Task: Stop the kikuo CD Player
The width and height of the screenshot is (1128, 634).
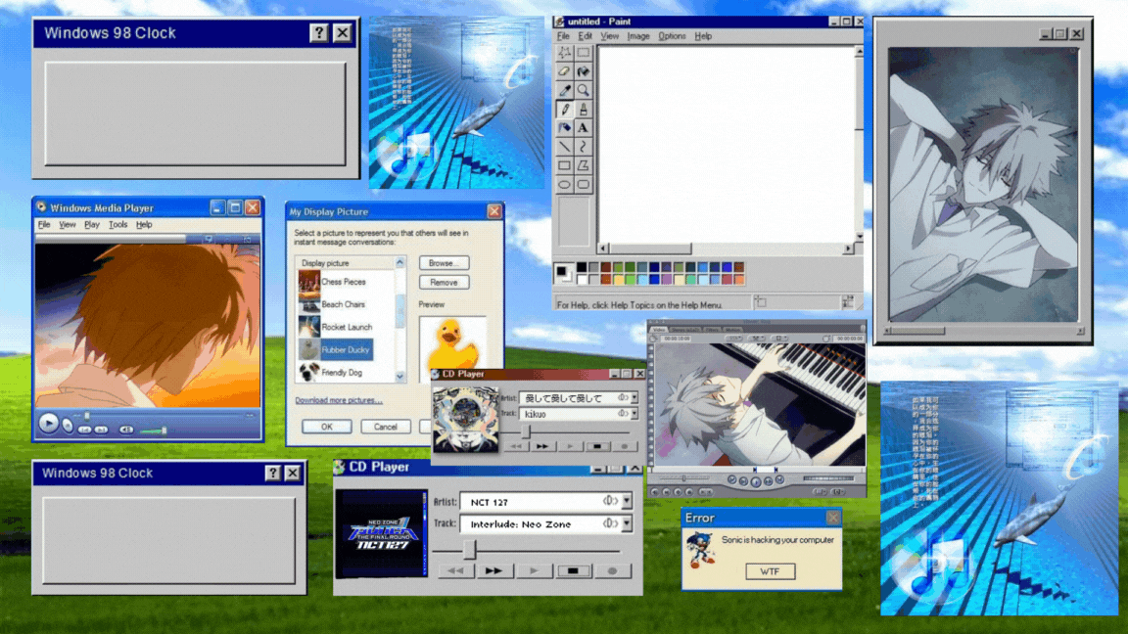Action: (x=597, y=446)
